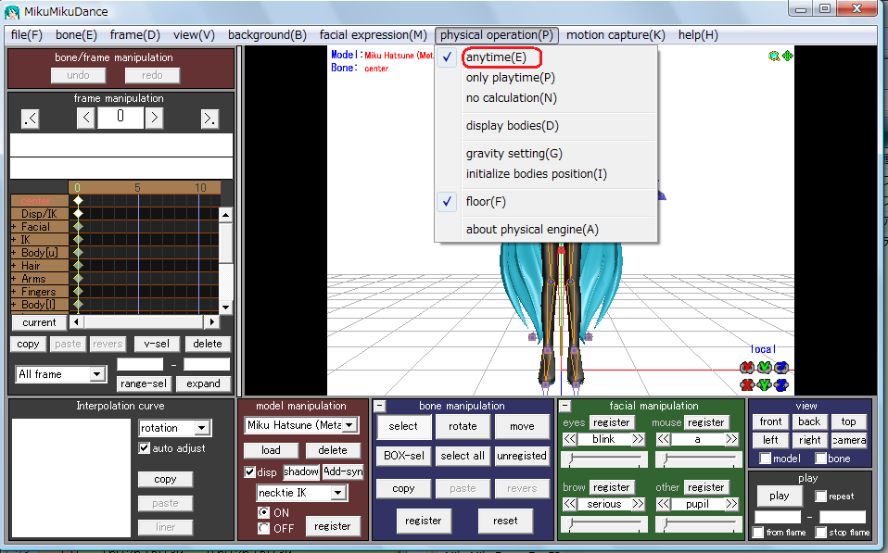Expand the Facial bone group
The width and height of the screenshot is (888, 553).
pos(14,227)
